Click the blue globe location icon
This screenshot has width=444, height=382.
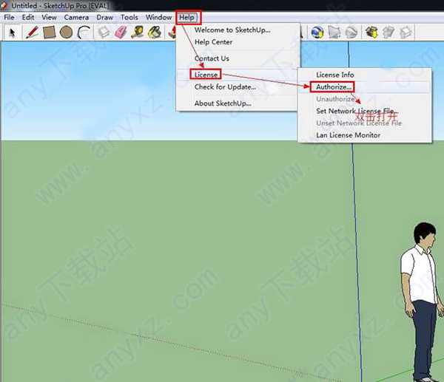(x=317, y=33)
